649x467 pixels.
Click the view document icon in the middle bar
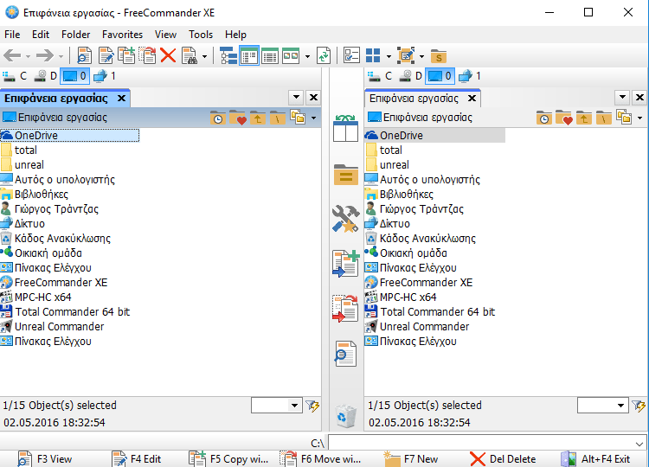pos(345,353)
